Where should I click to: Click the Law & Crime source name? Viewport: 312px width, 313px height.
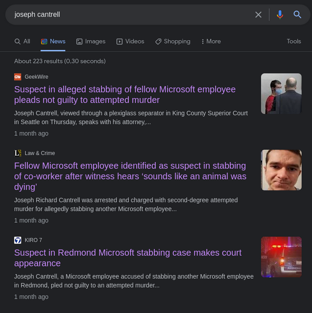40,153
